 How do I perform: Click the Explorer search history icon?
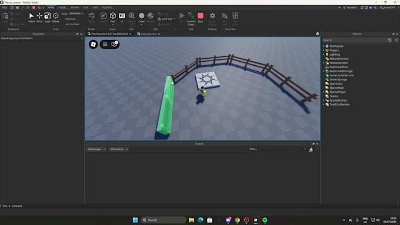(390, 40)
